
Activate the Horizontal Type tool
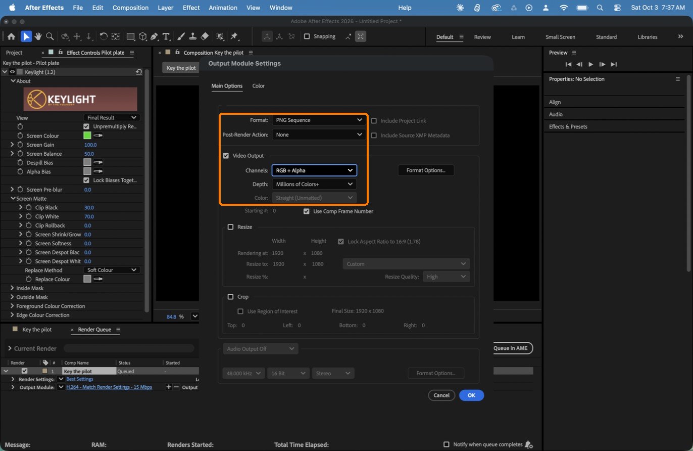pyautogui.click(x=166, y=36)
